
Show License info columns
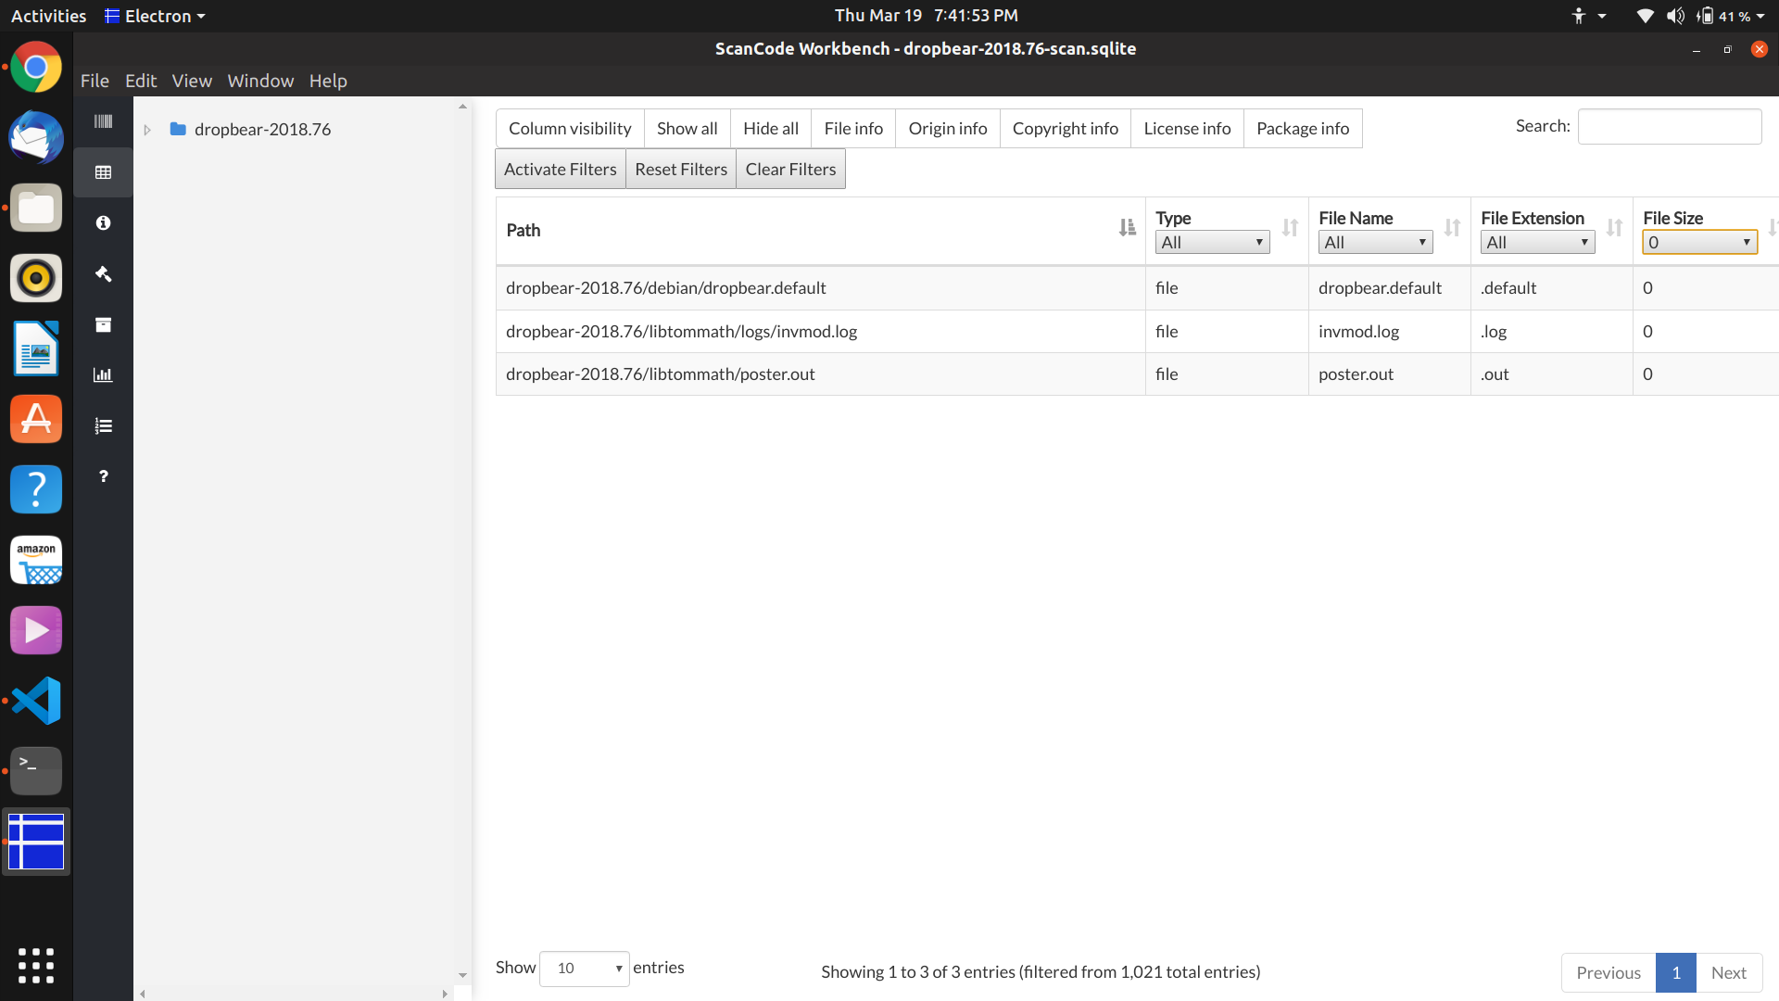click(x=1187, y=128)
